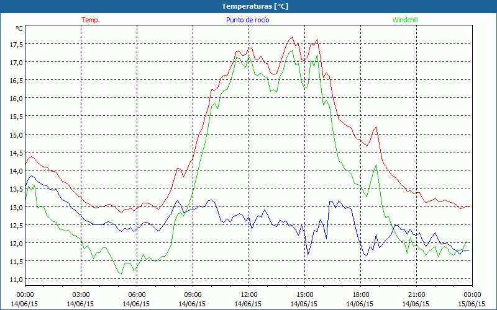The height and width of the screenshot is (310, 497).
Task: Select the red Temp. legend label
Action: coord(91,20)
